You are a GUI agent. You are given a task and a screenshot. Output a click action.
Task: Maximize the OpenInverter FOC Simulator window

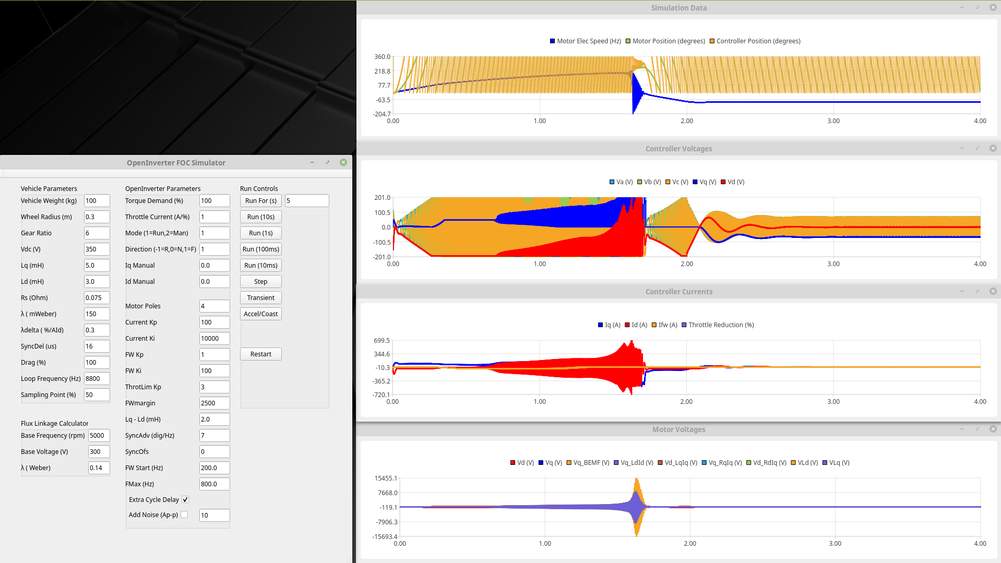[x=327, y=162]
